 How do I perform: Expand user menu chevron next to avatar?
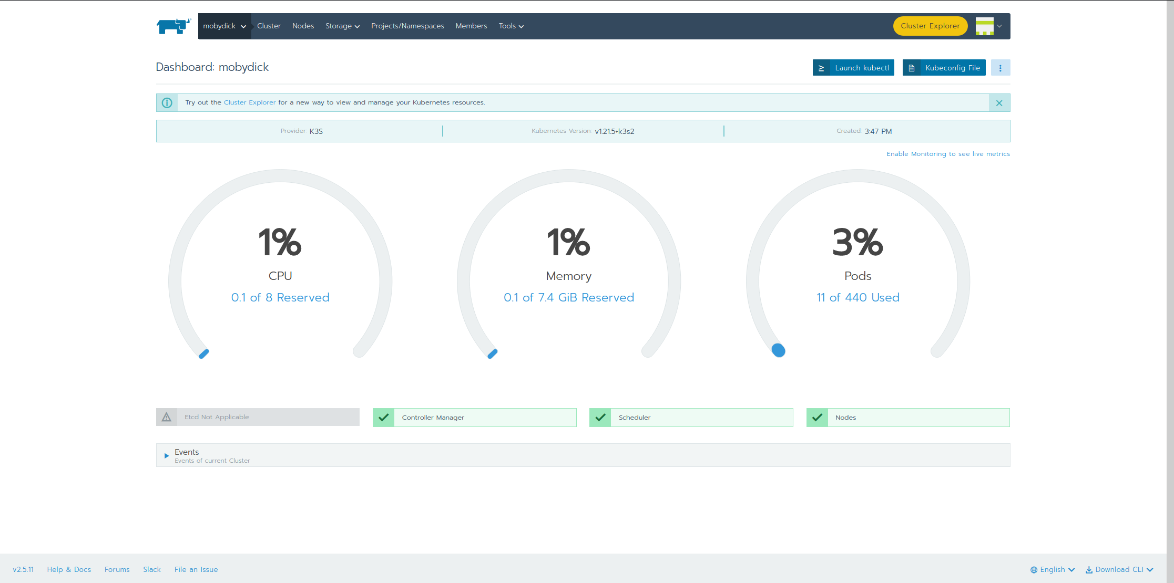coord(999,26)
